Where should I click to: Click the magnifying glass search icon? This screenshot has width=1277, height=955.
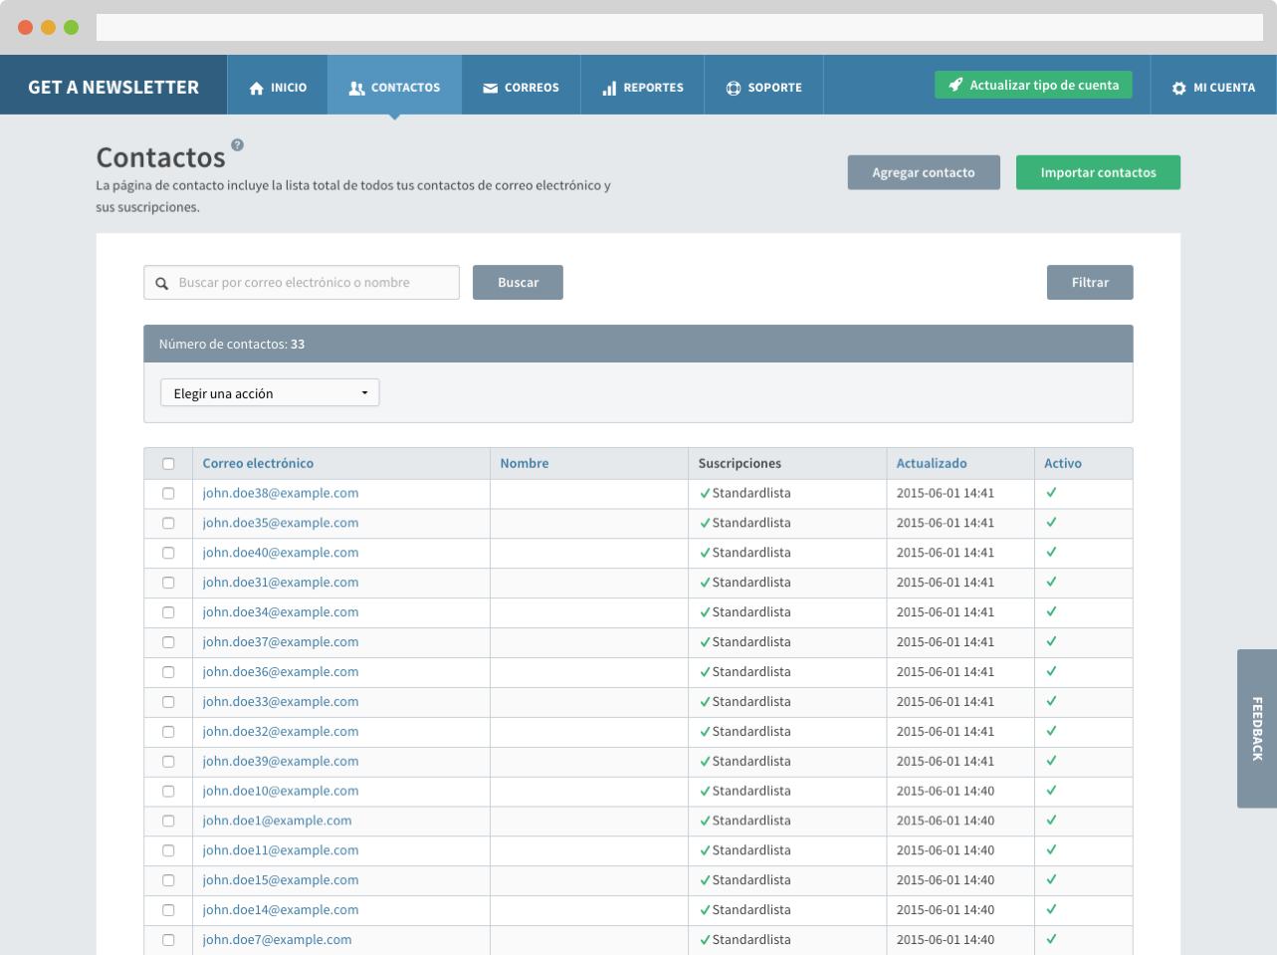[162, 284]
